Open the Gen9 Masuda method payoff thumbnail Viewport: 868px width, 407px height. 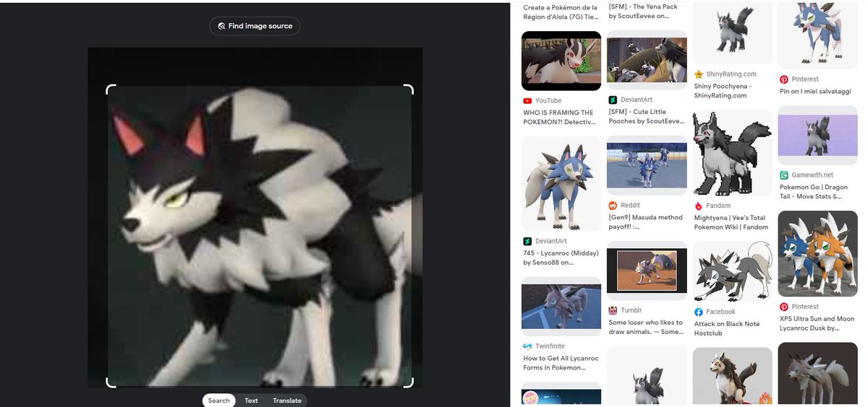pos(647,165)
